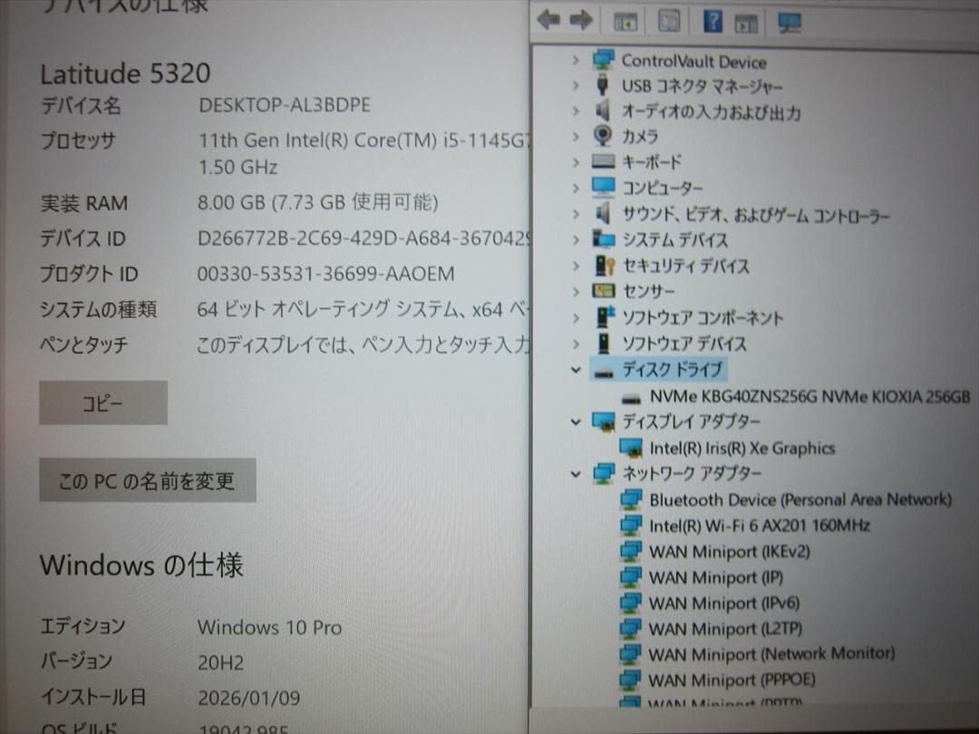Click the NVMe KIOXIA disk drive icon

tap(632, 398)
